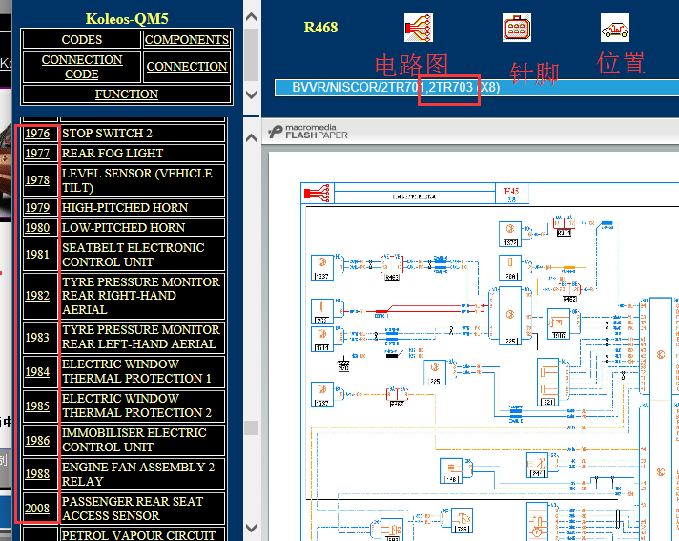Click the Macromedia FlashPaper logo
679x541 pixels.
tap(308, 132)
